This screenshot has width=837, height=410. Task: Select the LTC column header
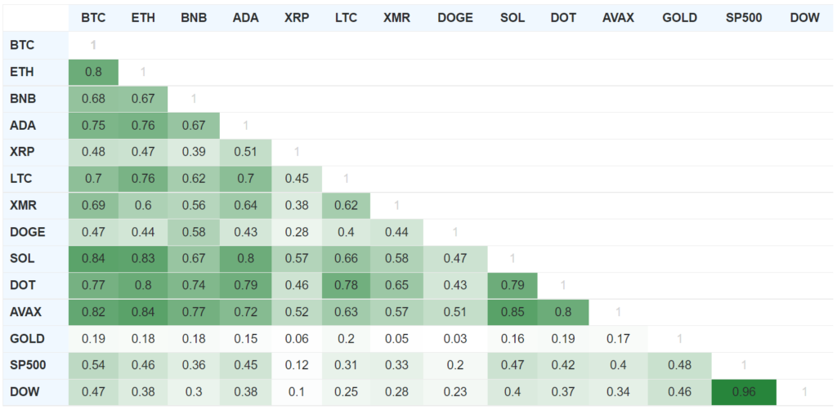coord(347,18)
